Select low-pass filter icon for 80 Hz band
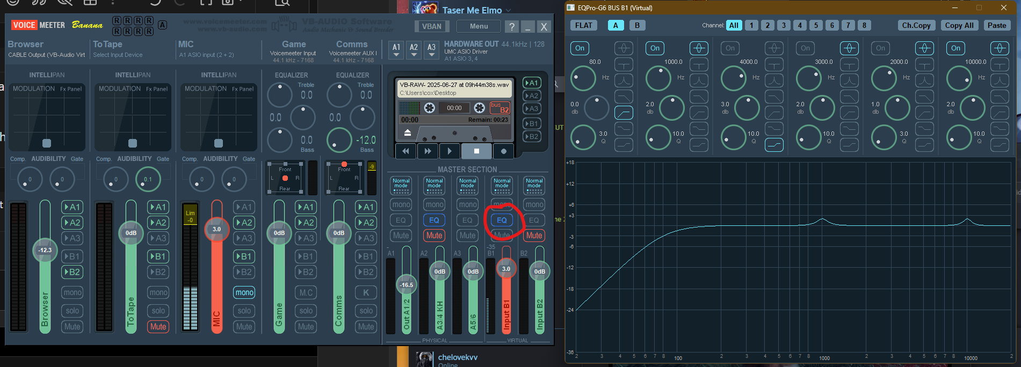This screenshot has height=367, width=1021. [x=624, y=97]
